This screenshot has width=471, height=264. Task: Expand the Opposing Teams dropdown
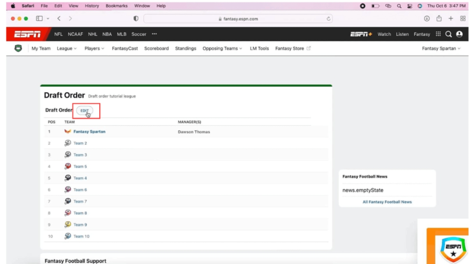[x=222, y=48]
